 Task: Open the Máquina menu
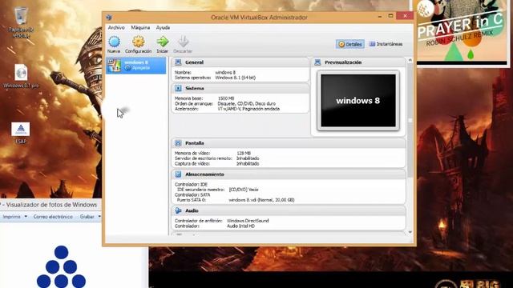coord(140,28)
